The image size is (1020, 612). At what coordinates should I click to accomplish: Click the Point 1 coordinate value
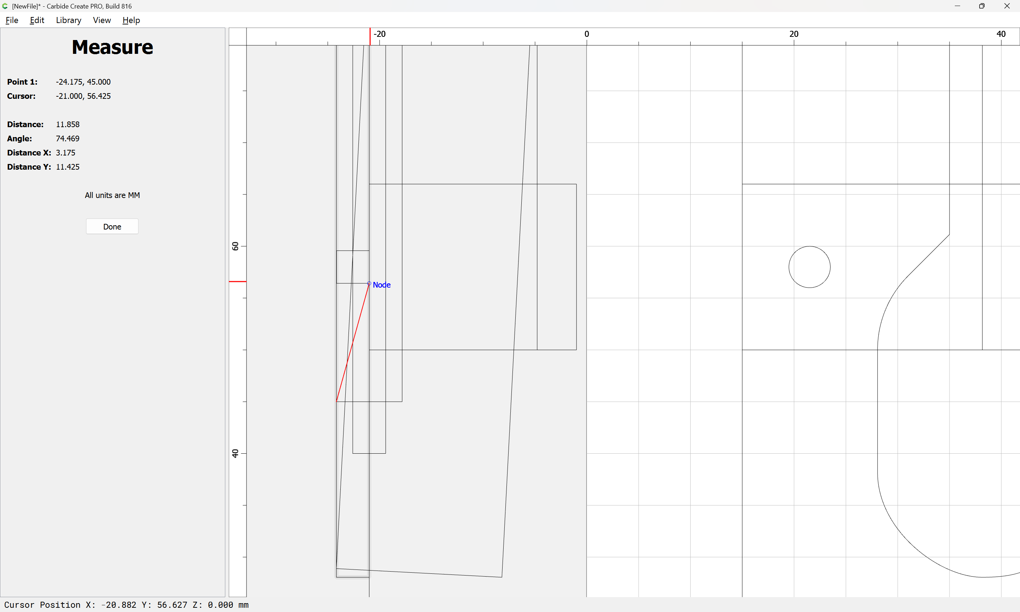point(83,82)
